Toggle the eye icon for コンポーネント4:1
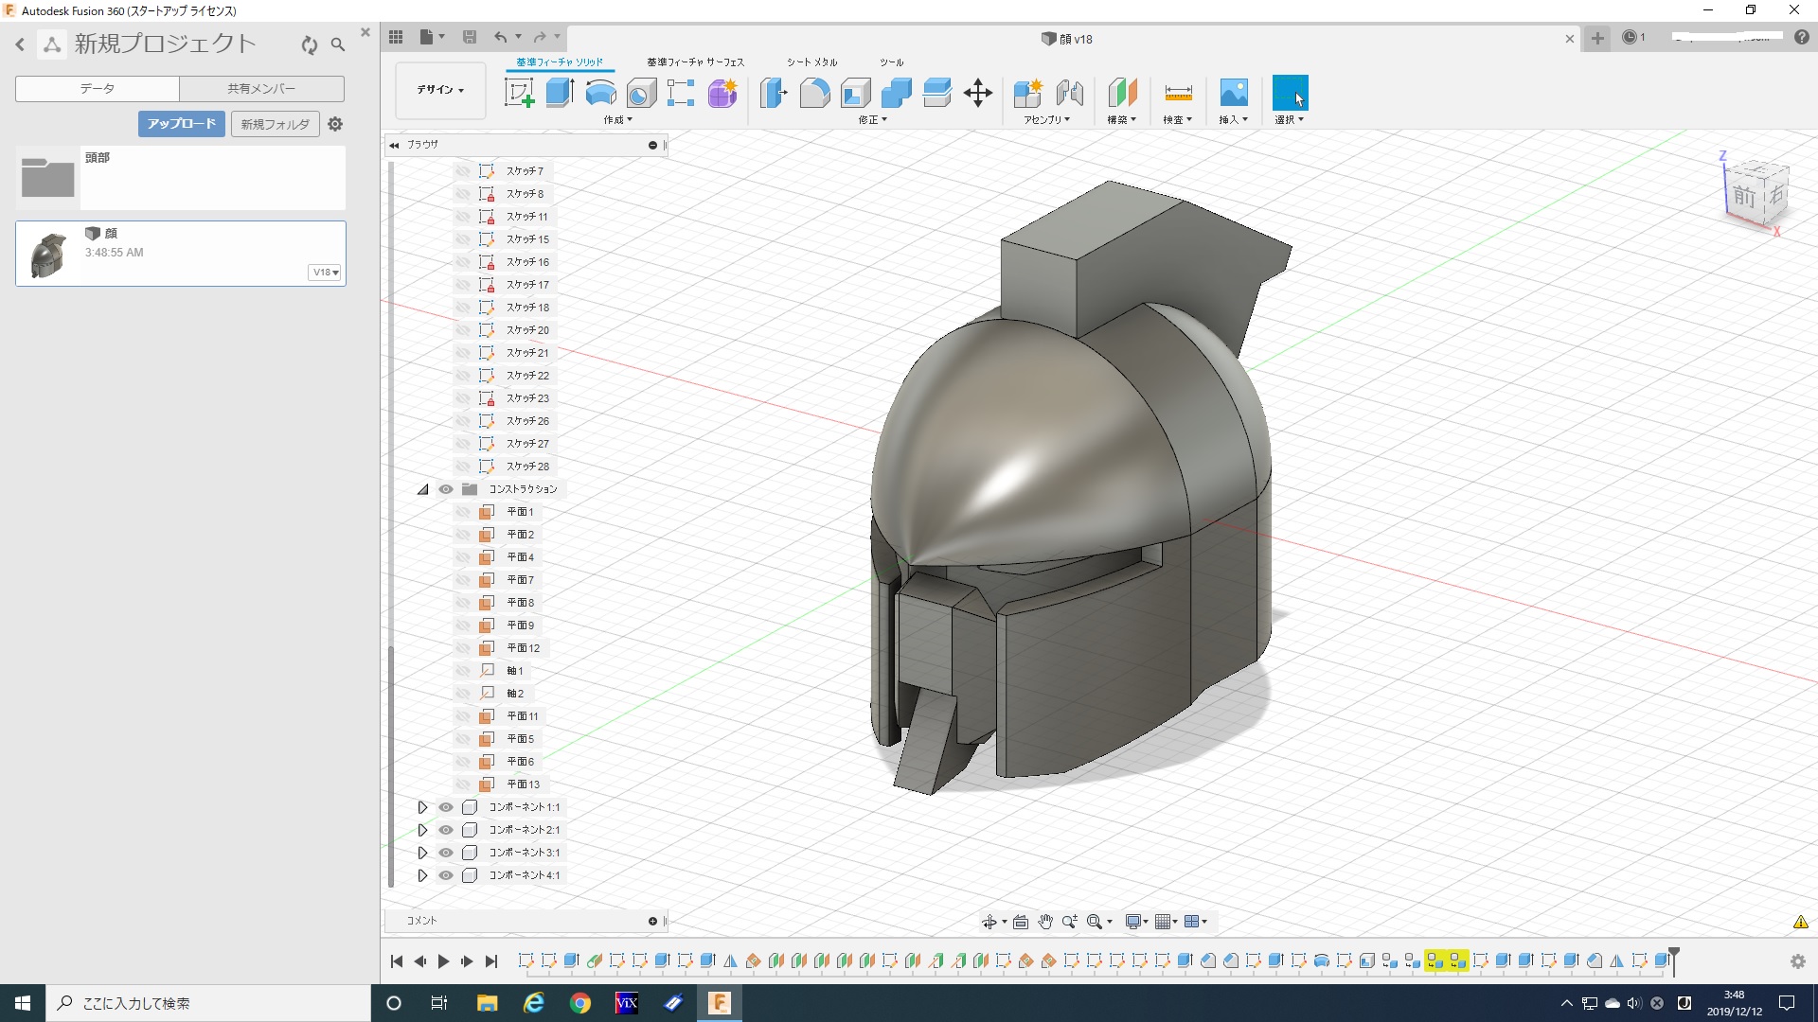Image resolution: width=1818 pixels, height=1022 pixels. (x=446, y=875)
